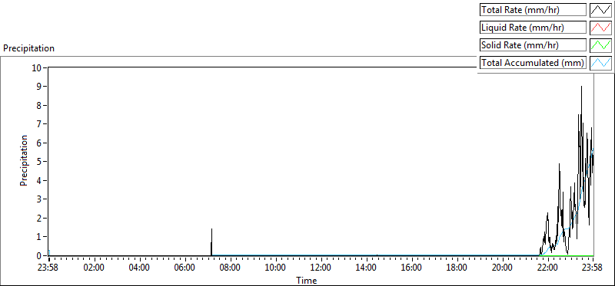
Task: Click the 7 tick label on y-axis
Action: point(39,124)
